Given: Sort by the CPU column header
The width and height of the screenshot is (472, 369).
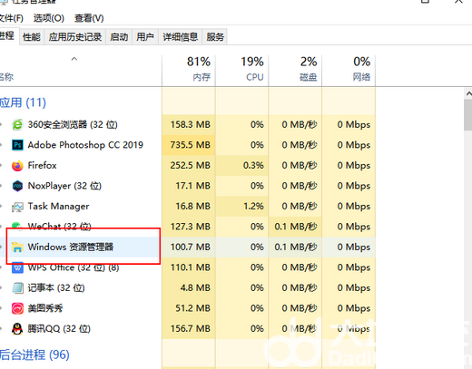Looking at the screenshot, I should pos(242,70).
